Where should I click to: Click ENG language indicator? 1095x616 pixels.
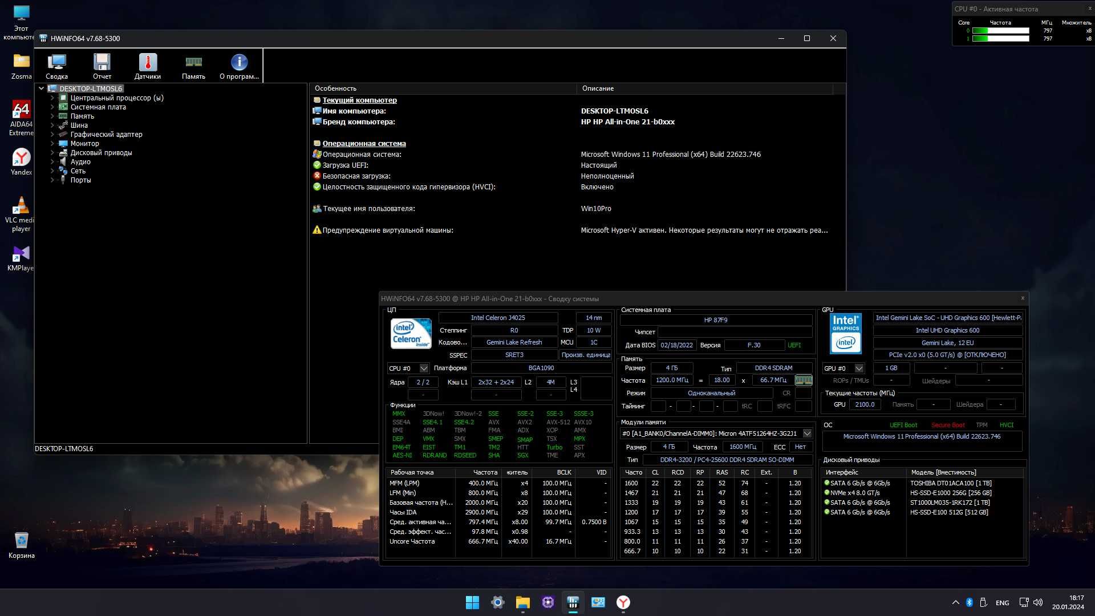1002,603
